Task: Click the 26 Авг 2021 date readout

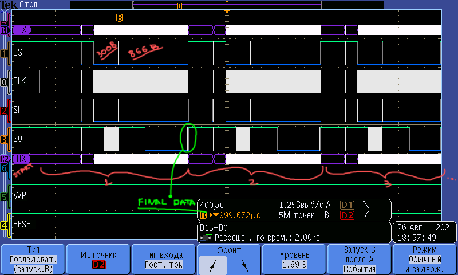Action: pyautogui.click(x=425, y=227)
